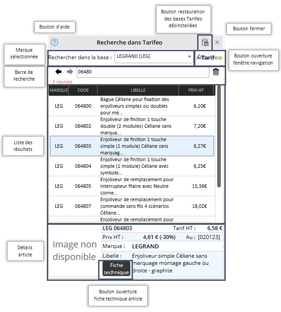Open help with the question mark icon
281x312 pixels.
coord(54,42)
